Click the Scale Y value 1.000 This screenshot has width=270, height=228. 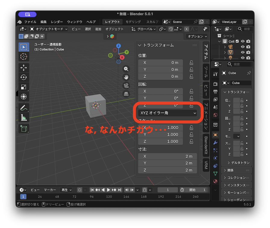point(161,135)
